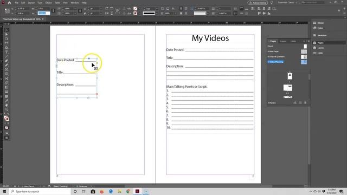Select the Selection tool

point(7,30)
